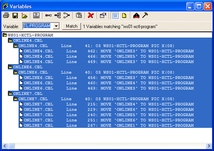Select ONLINE7.CBL line 251 entry
Image resolution: width=214 pixels, height=151 pixels.
tap(109, 120)
